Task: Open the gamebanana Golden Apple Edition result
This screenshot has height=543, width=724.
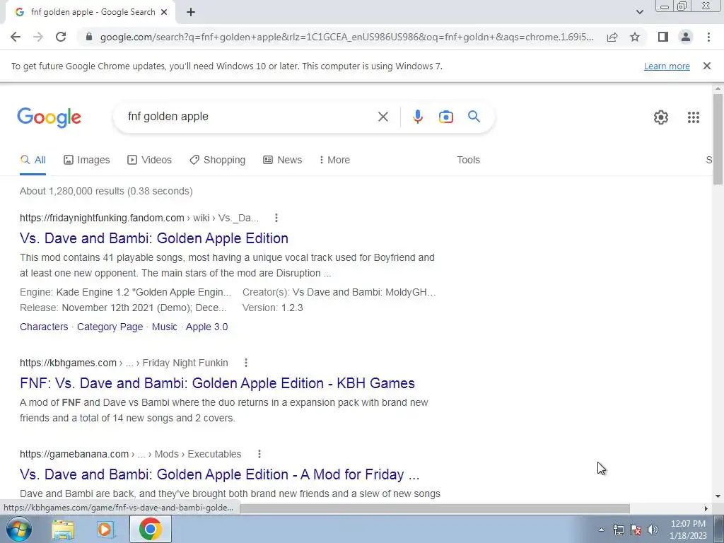Action: (x=220, y=474)
